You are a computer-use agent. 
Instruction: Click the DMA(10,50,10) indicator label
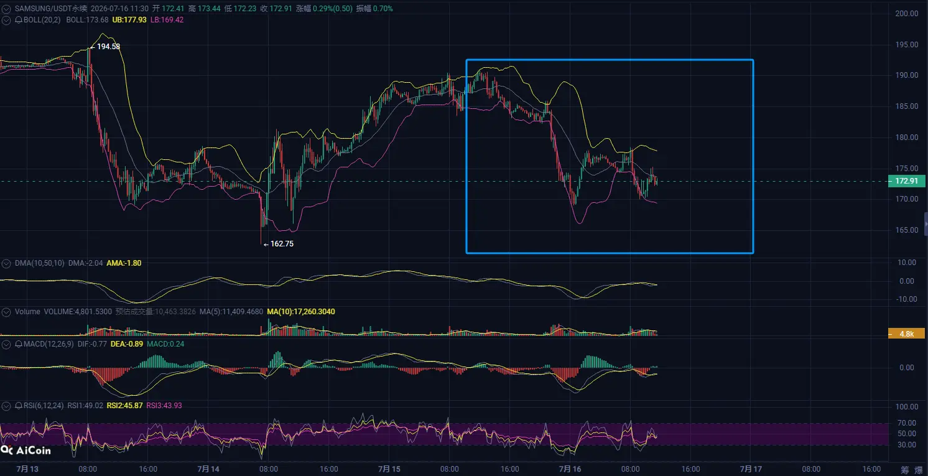point(39,263)
